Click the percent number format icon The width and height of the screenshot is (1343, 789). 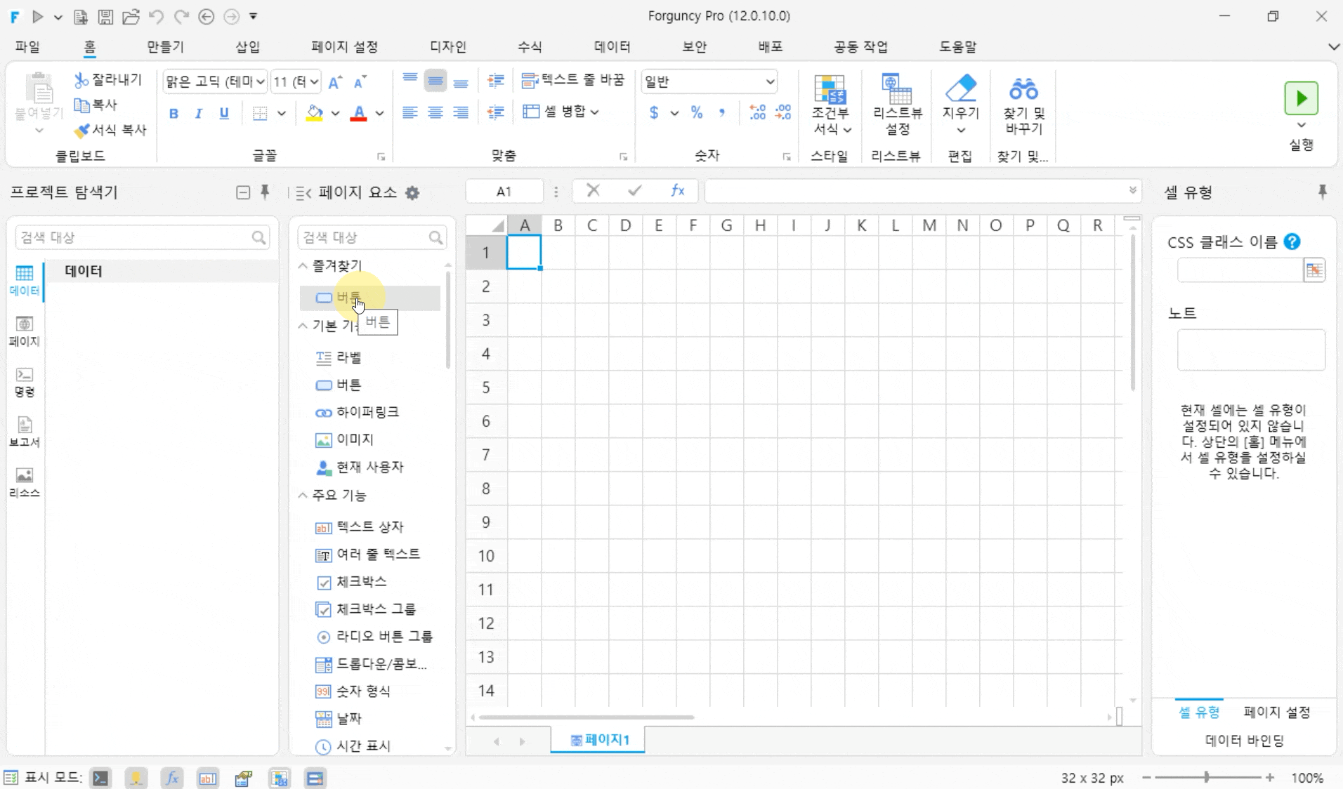tap(696, 112)
